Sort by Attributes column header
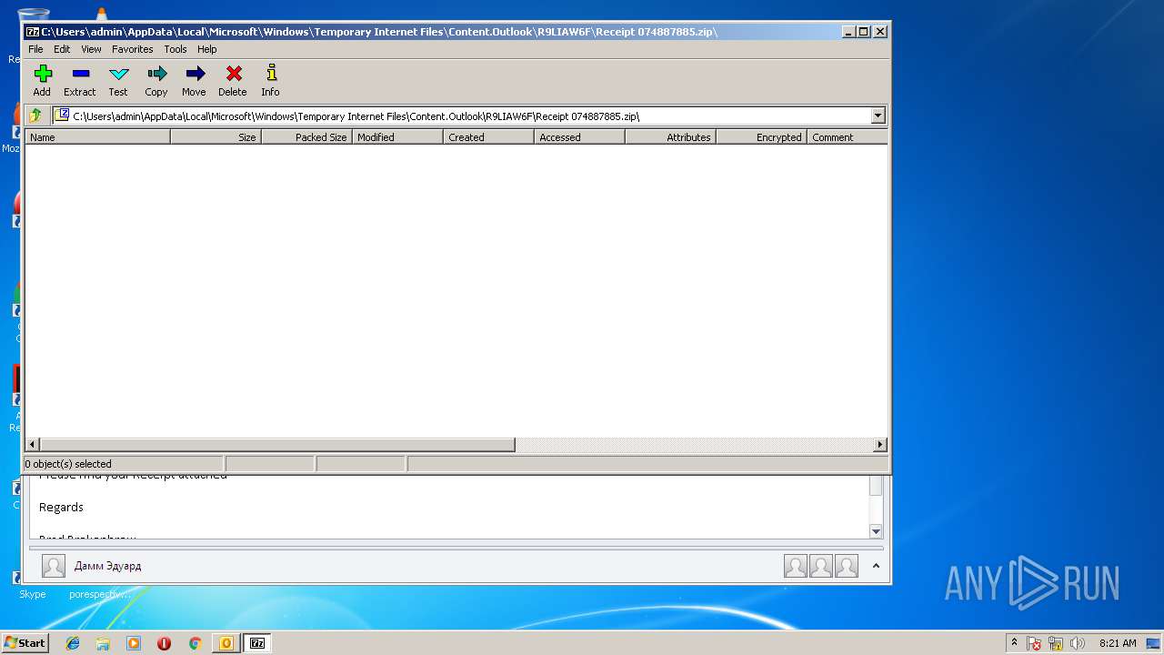Viewport: 1164px width, 655px height. coord(670,137)
